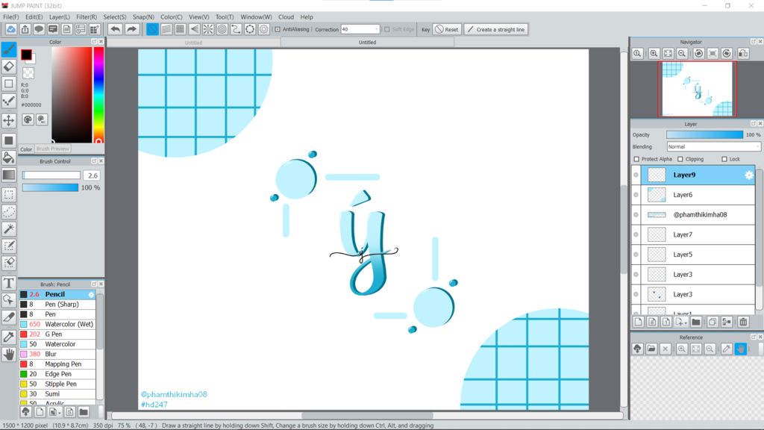Open the Cloud menu
This screenshot has width=764, height=430.
[286, 16]
